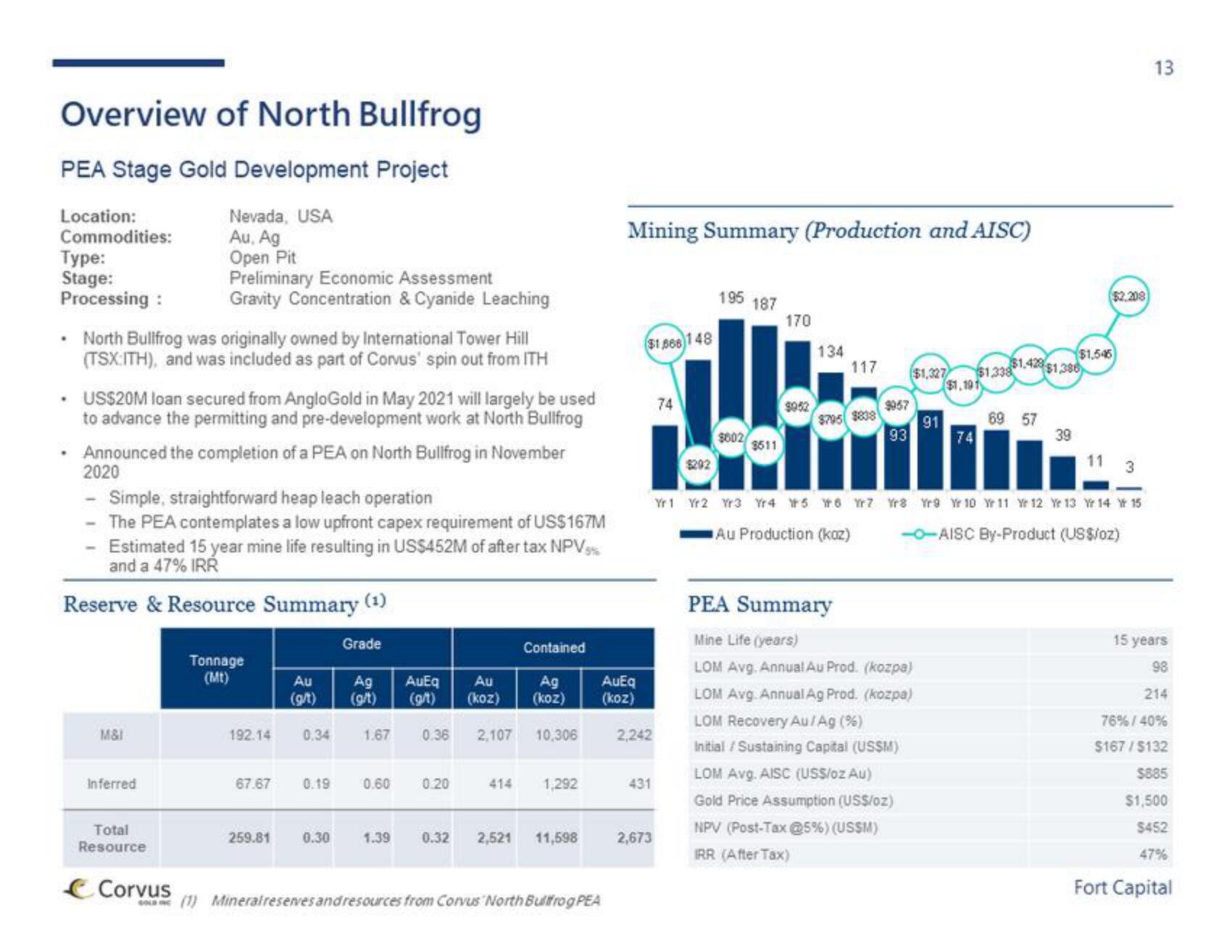This screenshot has height=925, width=1232.
Task: Click the NPV value '$452'
Action: coord(1152,827)
